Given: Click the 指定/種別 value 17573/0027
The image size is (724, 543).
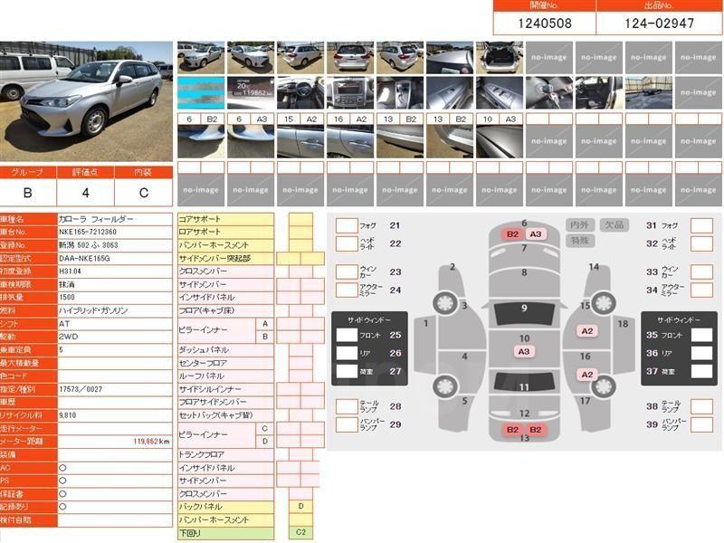Looking at the screenshot, I should [81, 389].
